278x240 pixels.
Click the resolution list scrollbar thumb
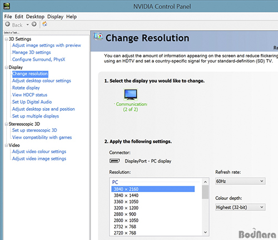205,192
